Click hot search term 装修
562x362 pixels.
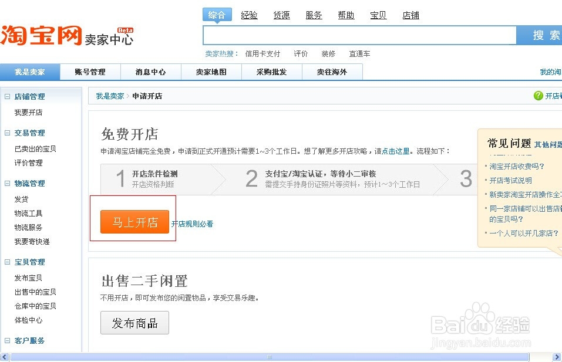point(328,54)
